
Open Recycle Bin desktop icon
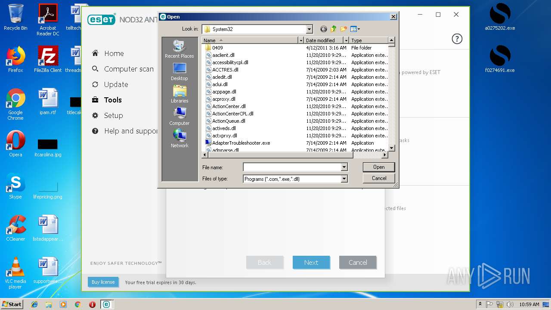click(x=15, y=17)
